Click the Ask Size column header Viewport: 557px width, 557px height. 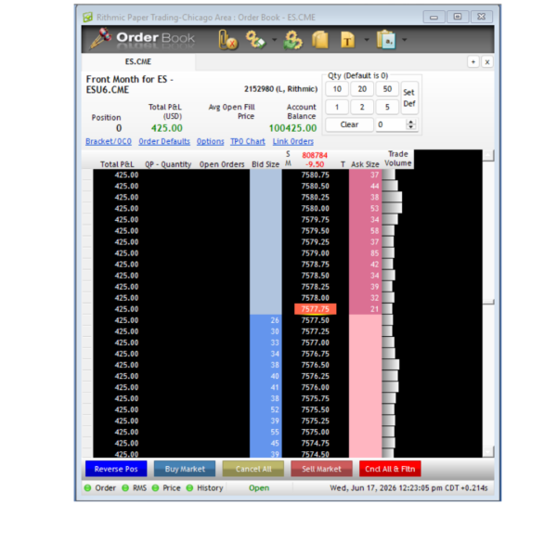[x=365, y=164]
